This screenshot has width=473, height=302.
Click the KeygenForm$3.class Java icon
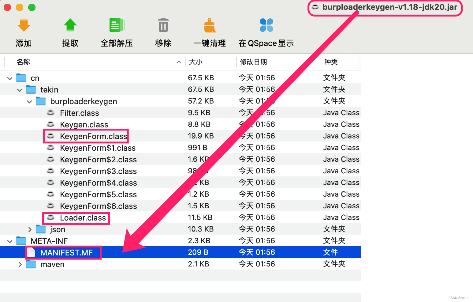(50, 171)
